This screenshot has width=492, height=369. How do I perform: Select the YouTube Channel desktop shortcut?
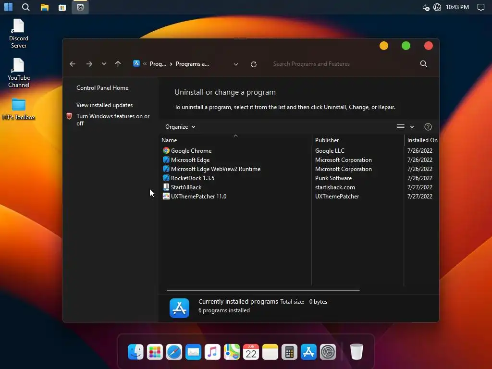(19, 73)
